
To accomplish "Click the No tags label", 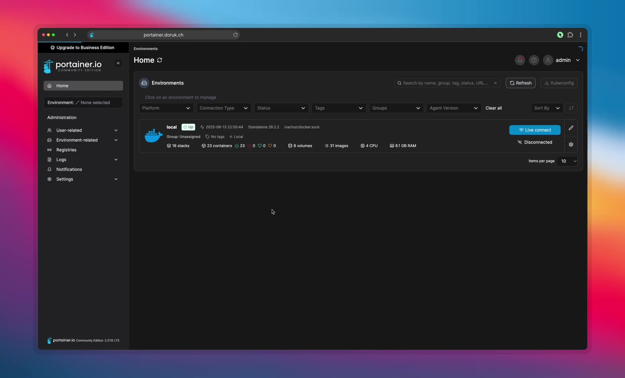I will pyautogui.click(x=215, y=137).
